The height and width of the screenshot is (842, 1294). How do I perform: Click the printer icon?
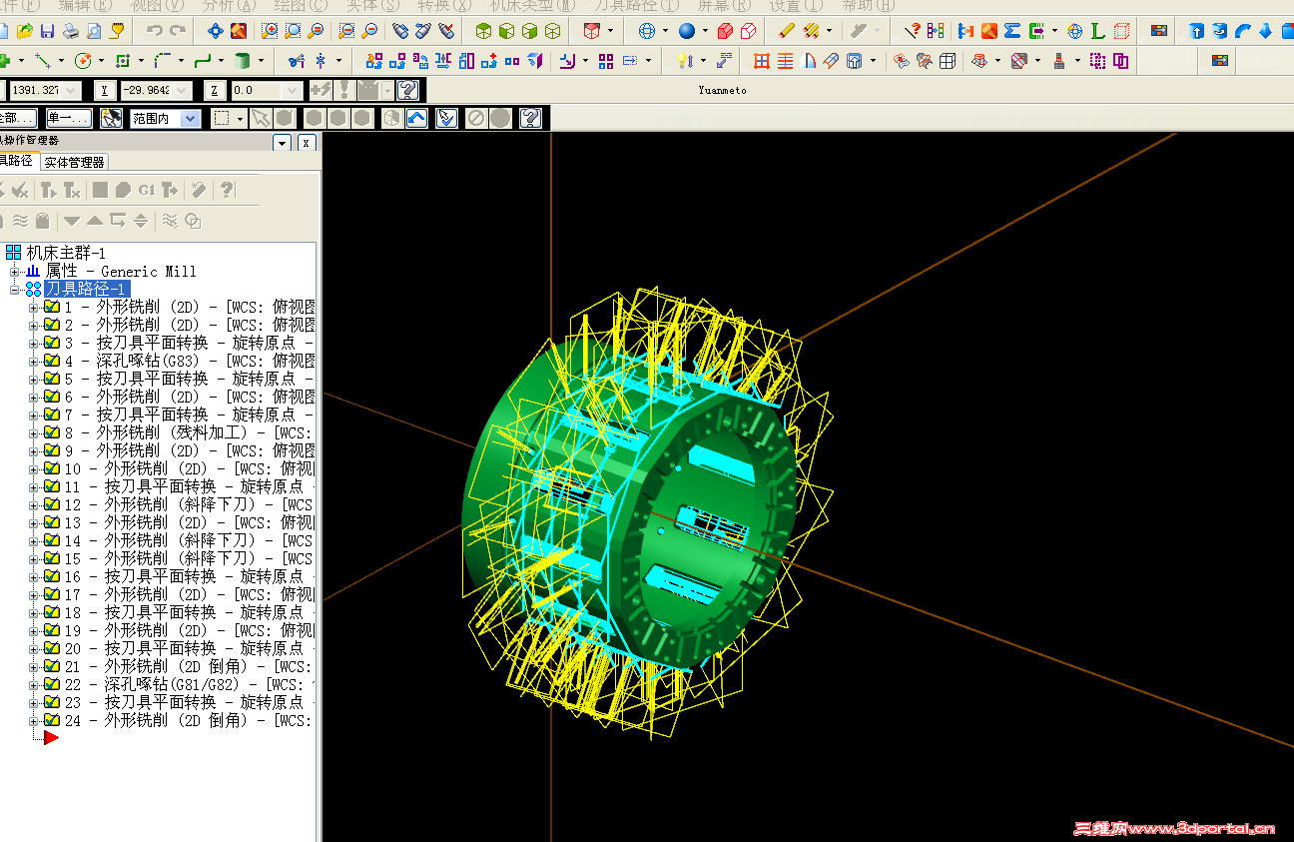click(x=71, y=31)
